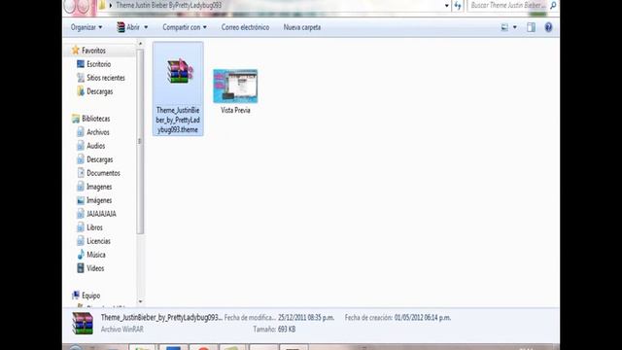This screenshot has width=622, height=350.
Task: Click the Archivo WinRAR type label
Action: coord(122,329)
